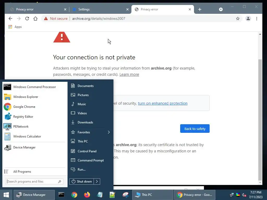
Task: Expand the Favorites submenu arrow
Action: 109,132
